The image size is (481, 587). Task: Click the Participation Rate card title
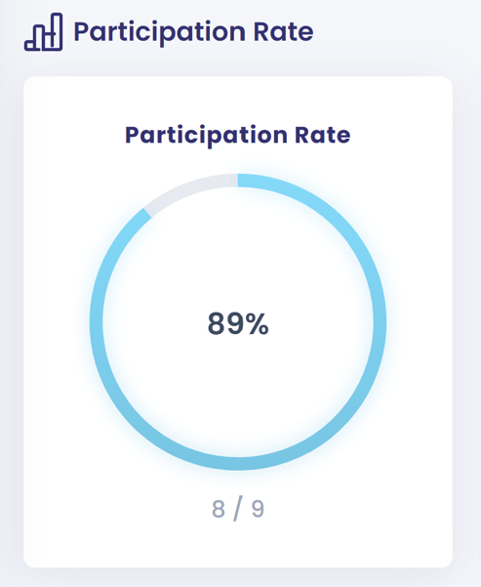point(238,135)
